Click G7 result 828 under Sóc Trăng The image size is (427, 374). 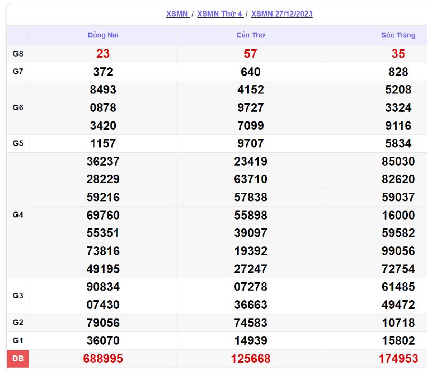tap(398, 72)
